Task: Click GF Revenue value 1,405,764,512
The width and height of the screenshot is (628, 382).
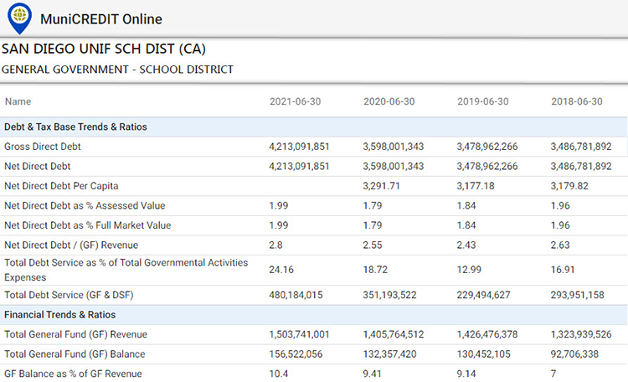Action: (394, 334)
